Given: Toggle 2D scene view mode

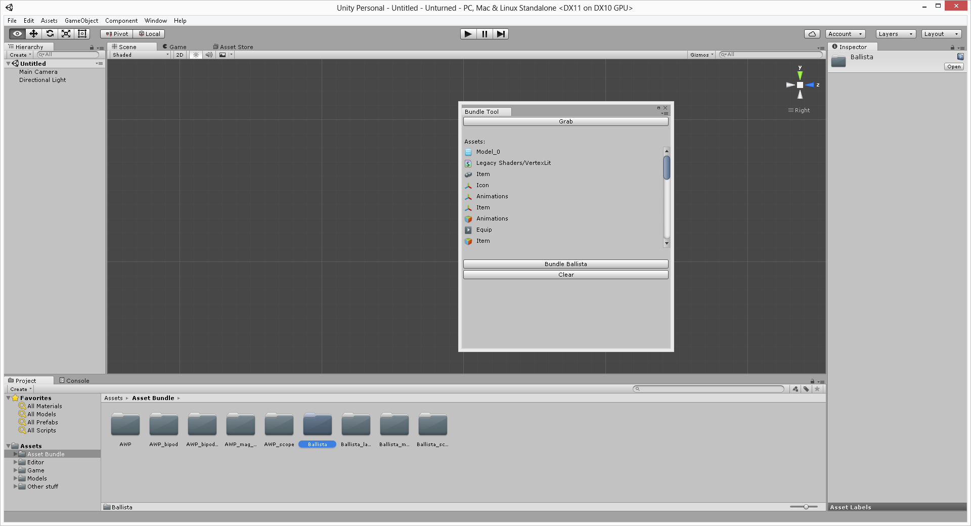Looking at the screenshot, I should pos(180,55).
